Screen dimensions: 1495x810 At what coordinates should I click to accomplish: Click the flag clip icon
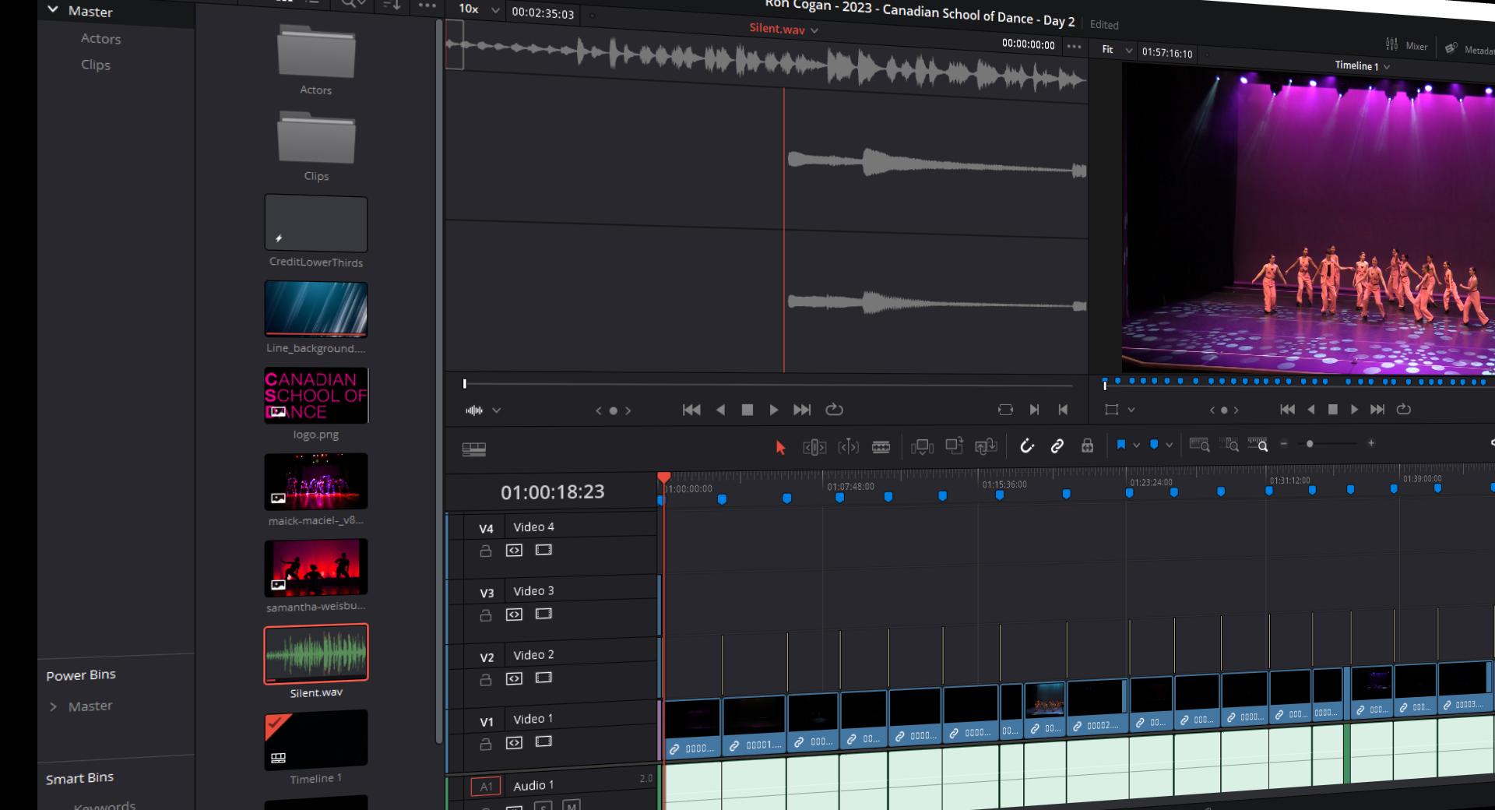pyautogui.click(x=1121, y=445)
